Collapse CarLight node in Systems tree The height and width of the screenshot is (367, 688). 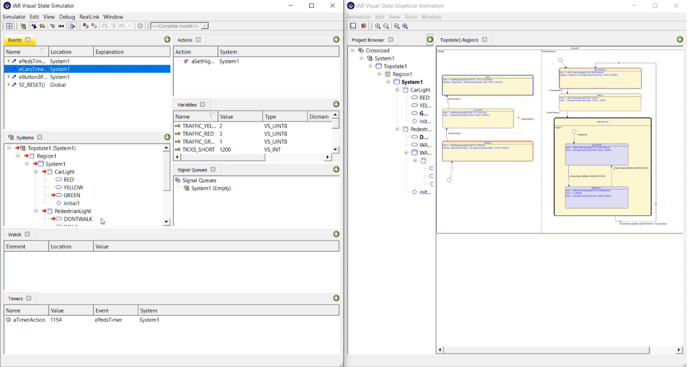[x=36, y=172]
